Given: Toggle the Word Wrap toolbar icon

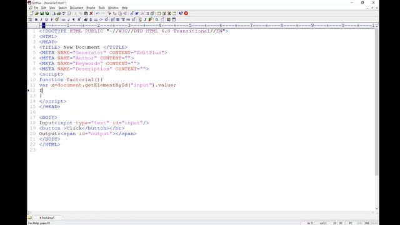Looking at the screenshot, I should [137, 13].
